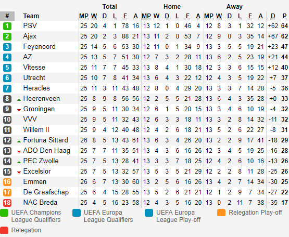
Task: Sort by the P points column header
Action: tap(284, 16)
